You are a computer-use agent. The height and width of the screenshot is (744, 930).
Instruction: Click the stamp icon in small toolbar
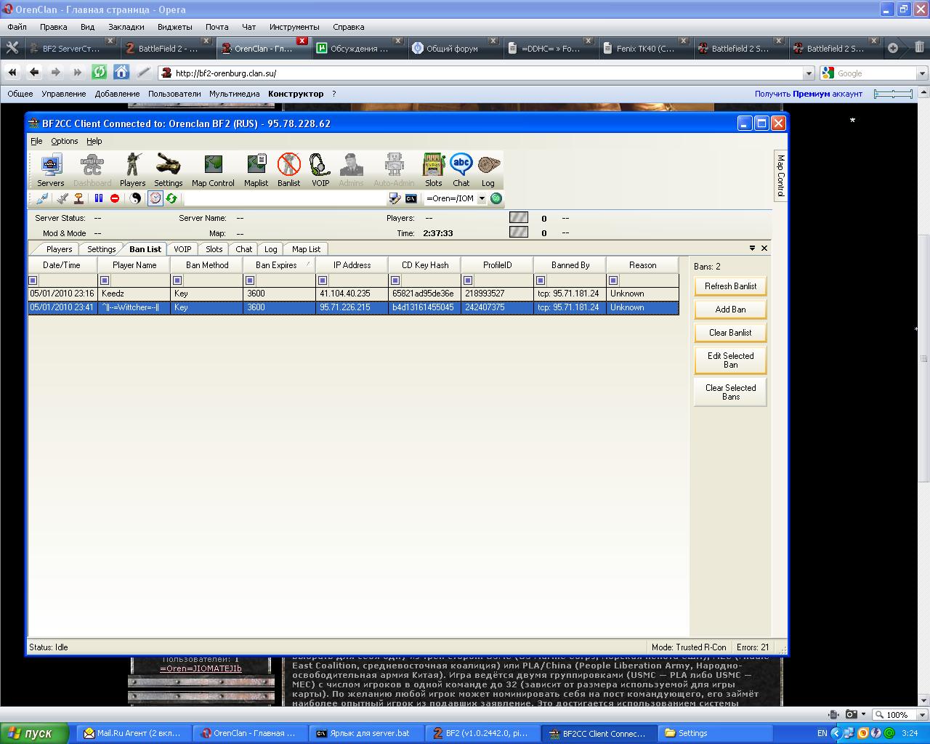78,198
